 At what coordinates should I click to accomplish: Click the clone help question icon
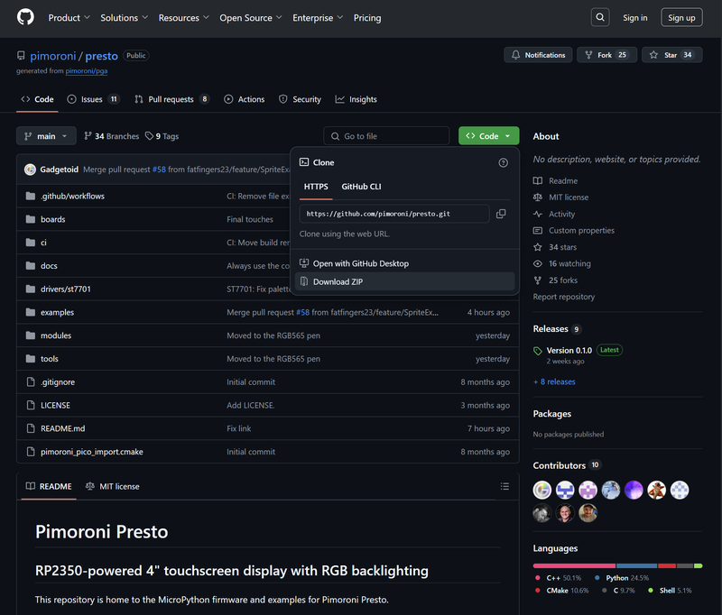[x=503, y=163]
